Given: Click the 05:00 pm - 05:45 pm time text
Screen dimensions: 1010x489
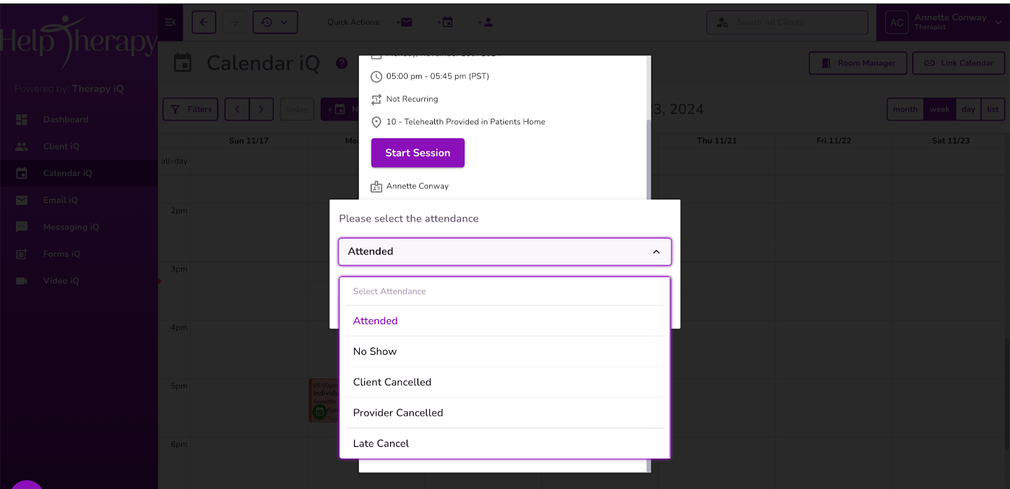Looking at the screenshot, I should [x=437, y=76].
